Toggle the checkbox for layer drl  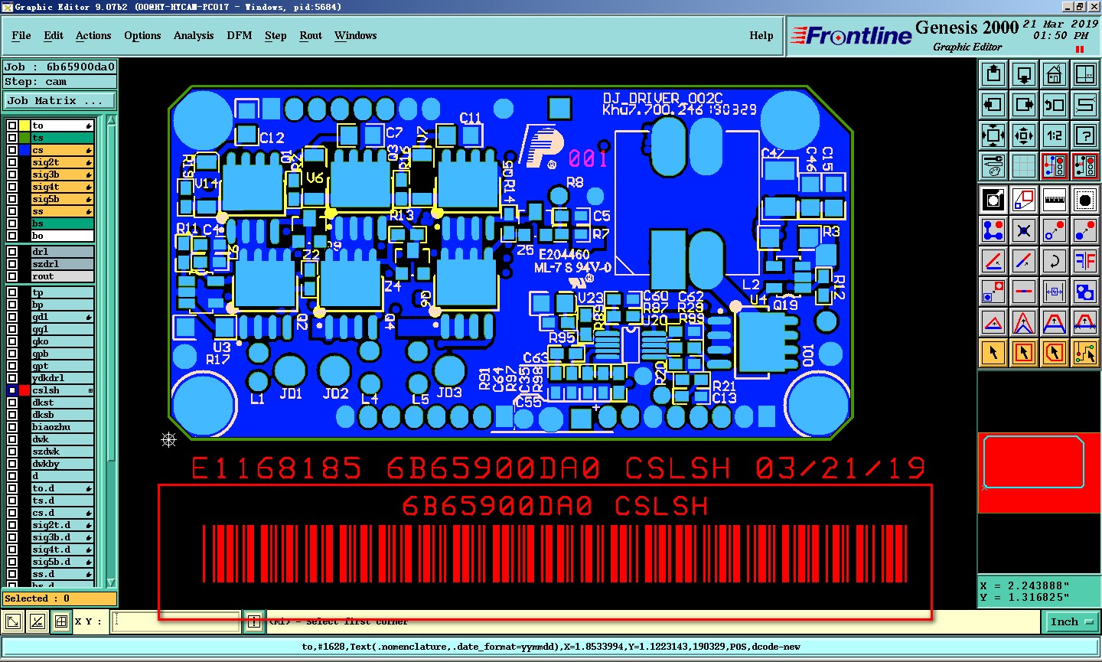(12, 252)
